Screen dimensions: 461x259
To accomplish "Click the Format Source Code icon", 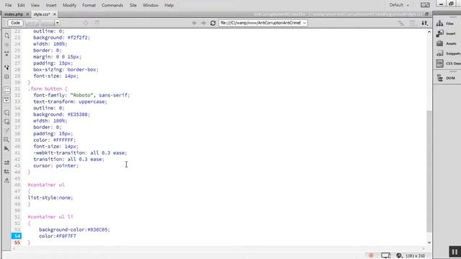I will click(6, 181).
